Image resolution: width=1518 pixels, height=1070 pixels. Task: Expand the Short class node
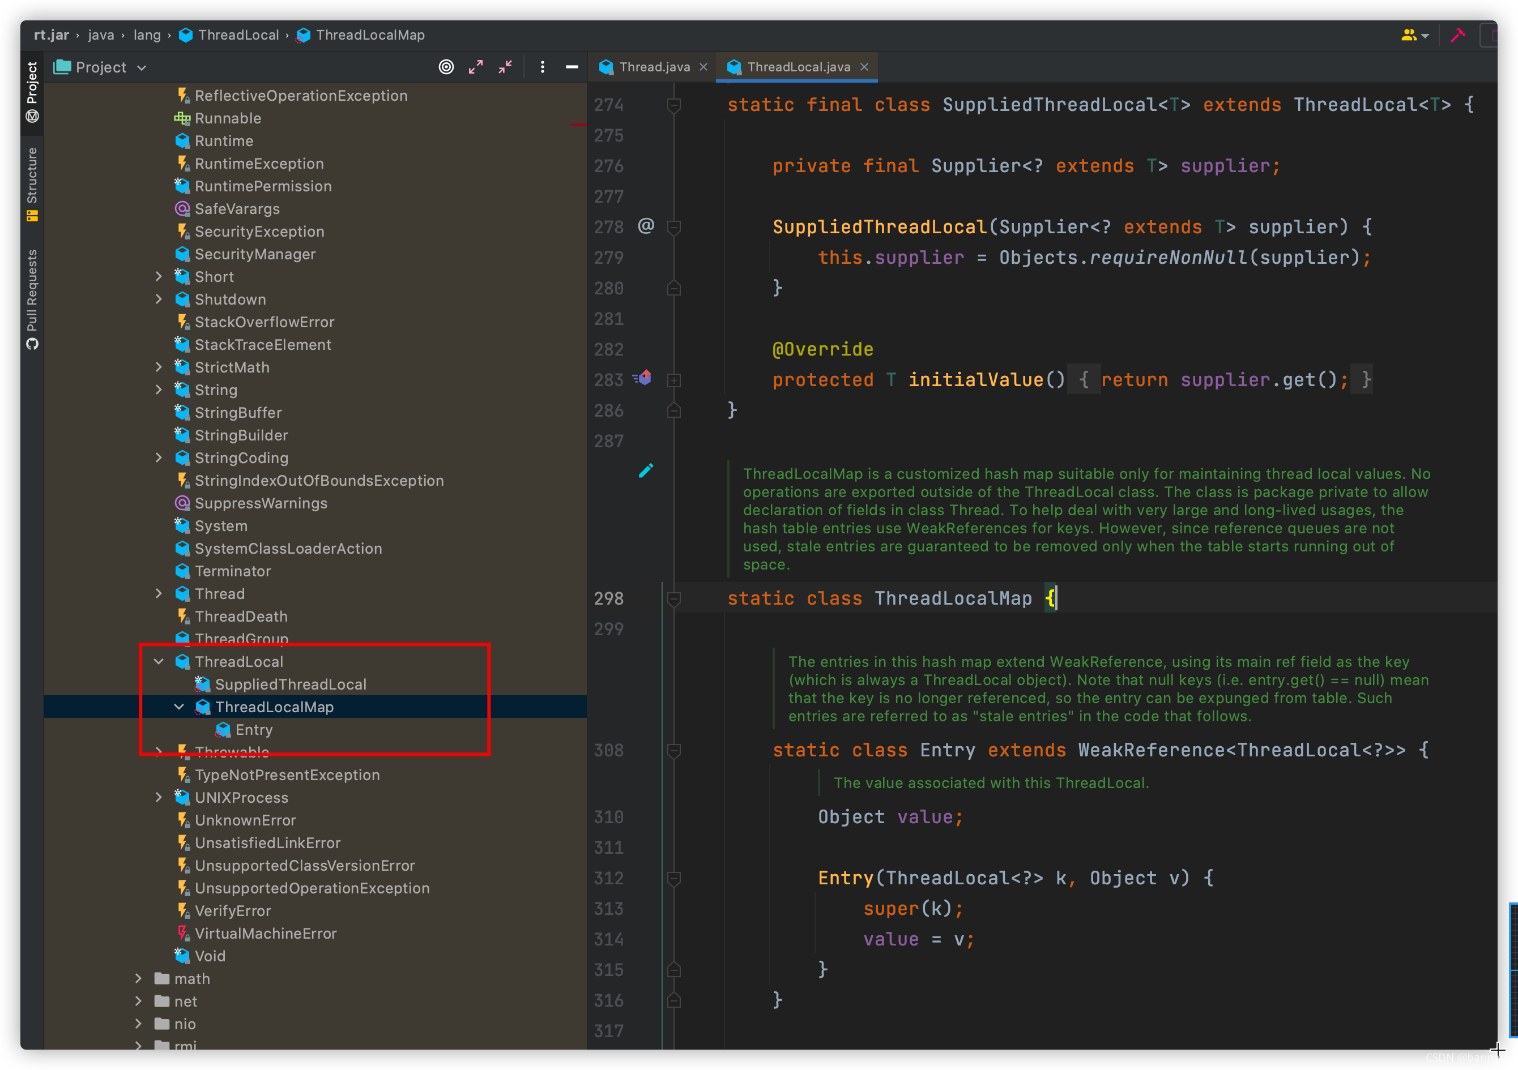(159, 276)
